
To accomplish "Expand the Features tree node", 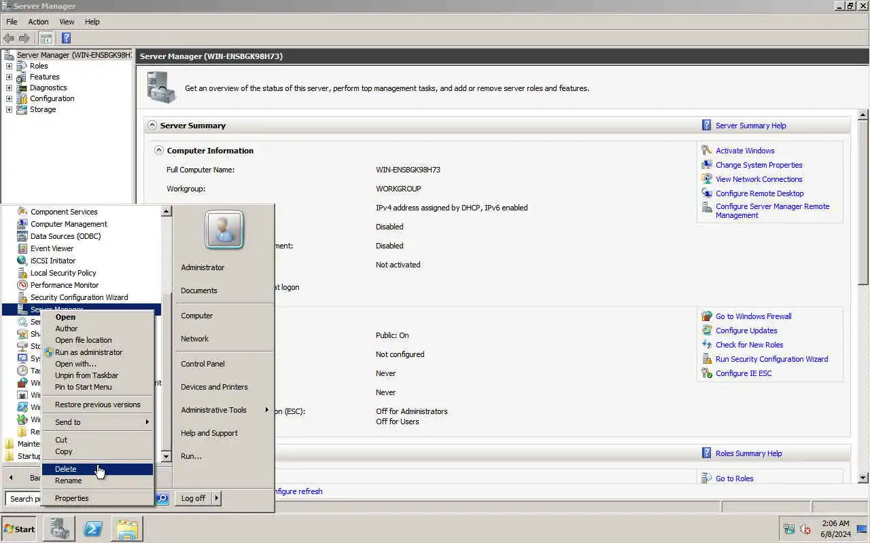I will click(x=9, y=77).
